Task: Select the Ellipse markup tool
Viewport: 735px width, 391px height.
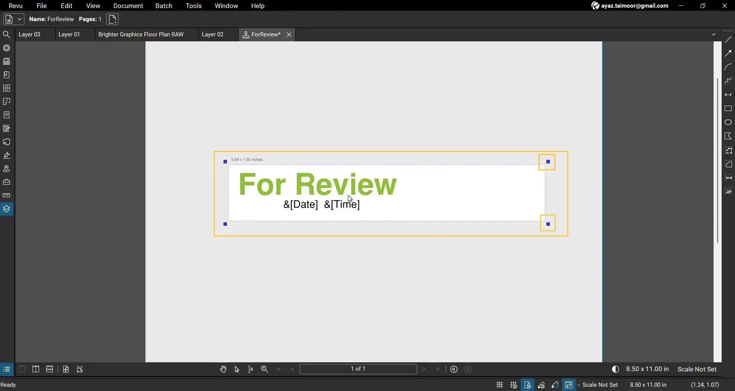Action: (728, 123)
